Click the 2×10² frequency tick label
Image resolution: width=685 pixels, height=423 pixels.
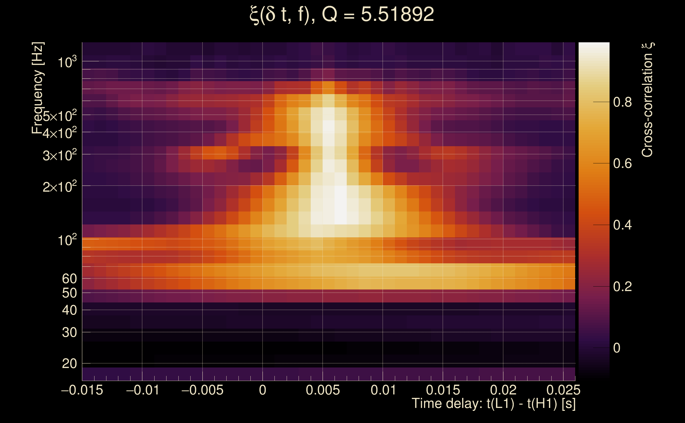pyautogui.click(x=59, y=187)
